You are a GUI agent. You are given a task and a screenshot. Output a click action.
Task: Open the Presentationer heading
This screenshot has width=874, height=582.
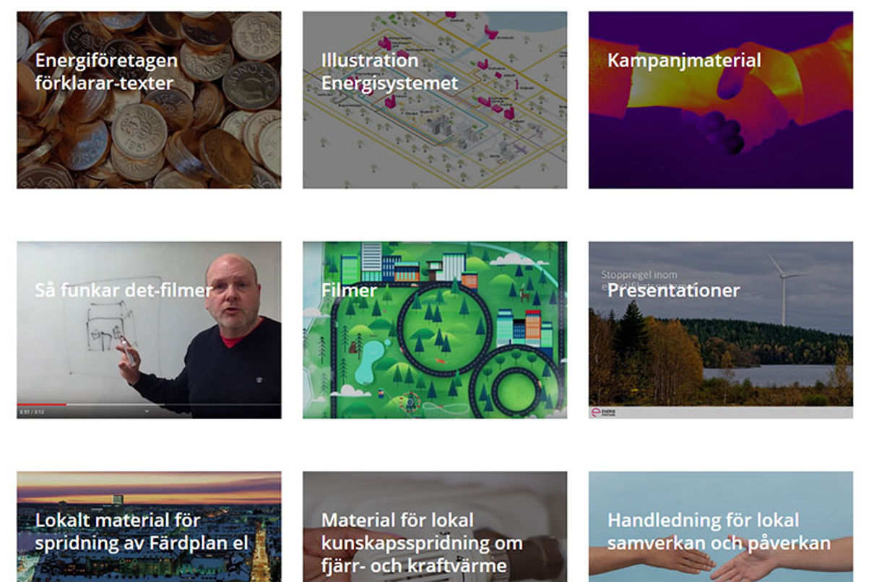coord(673,290)
